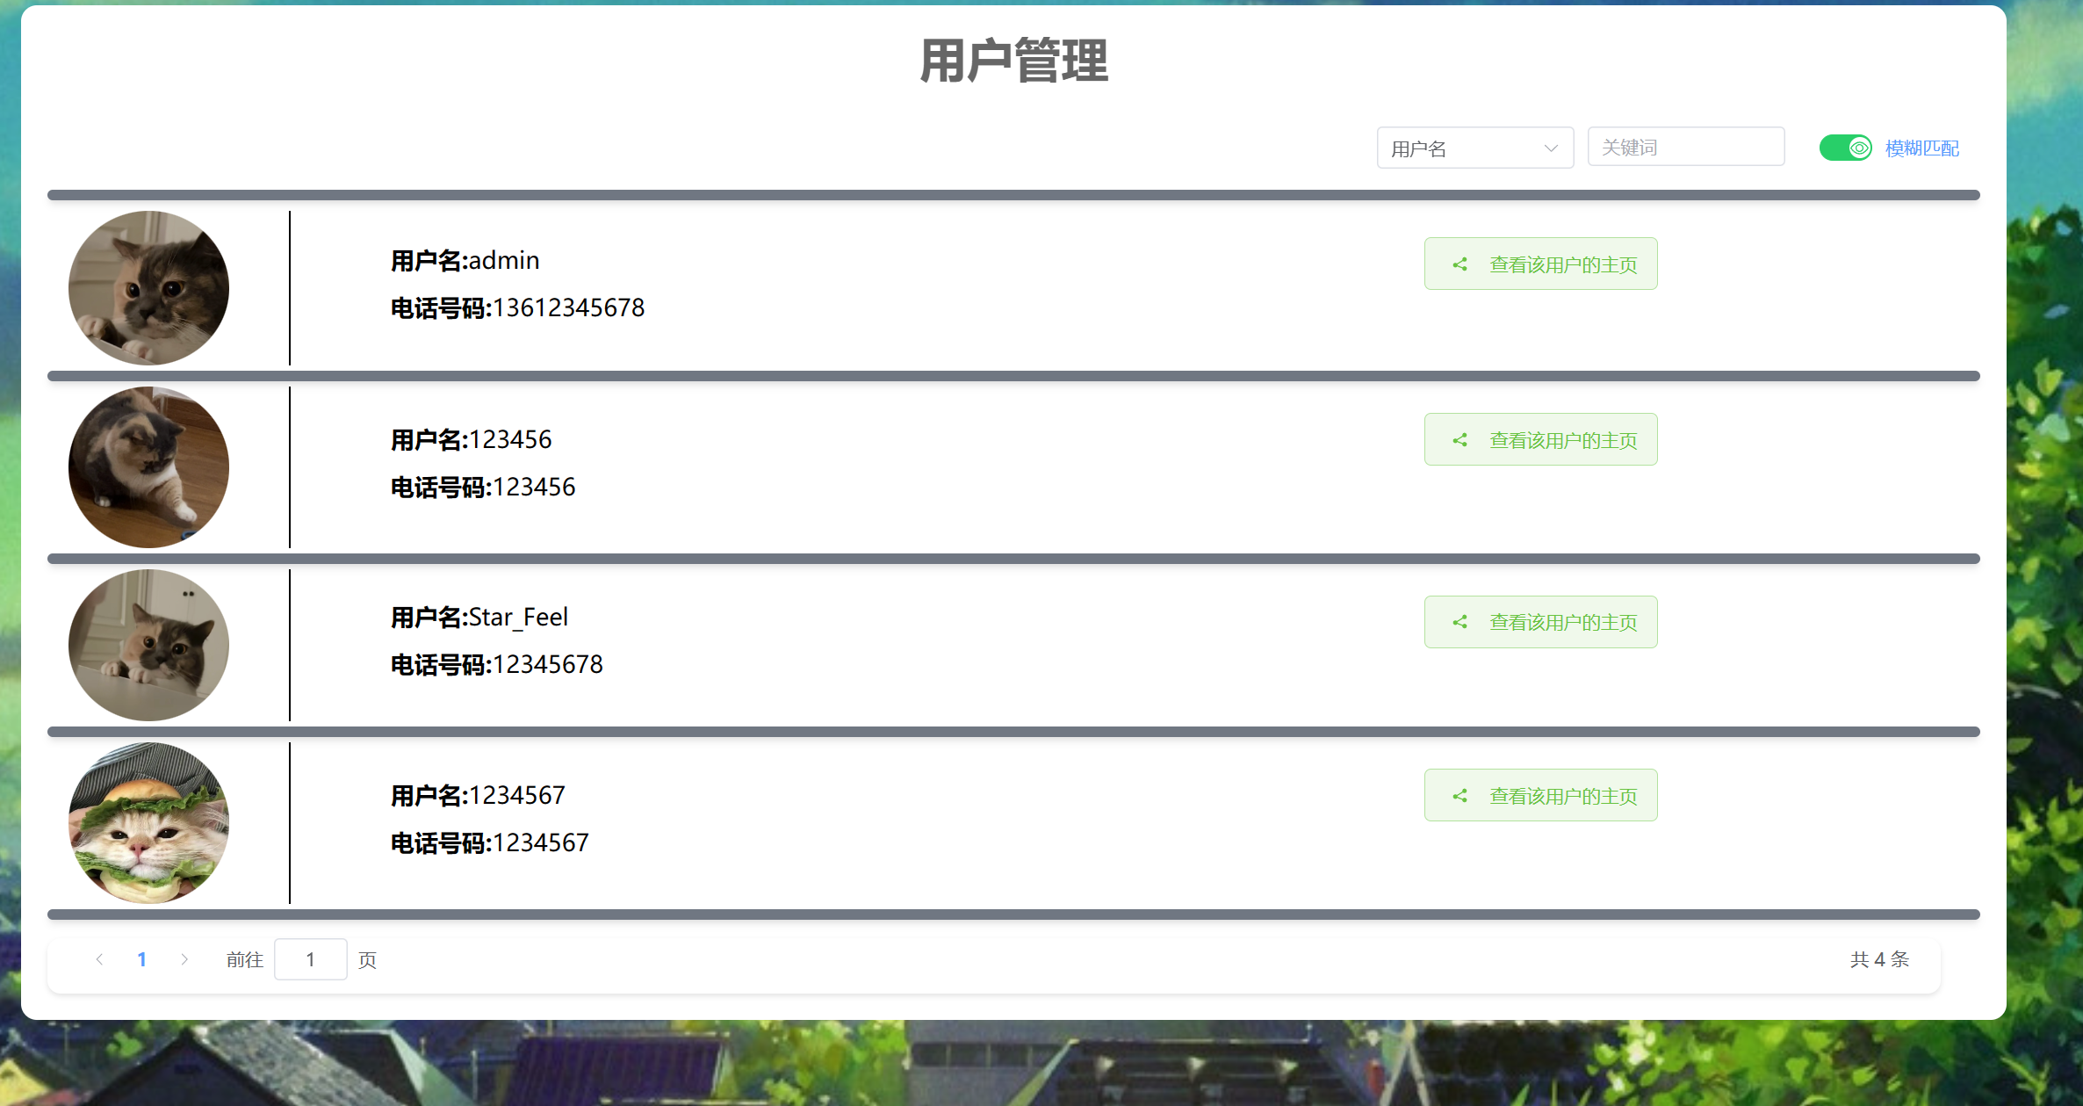Click the 模糊匹配 label text
Viewport: 2083px width, 1106px height.
pos(1922,148)
